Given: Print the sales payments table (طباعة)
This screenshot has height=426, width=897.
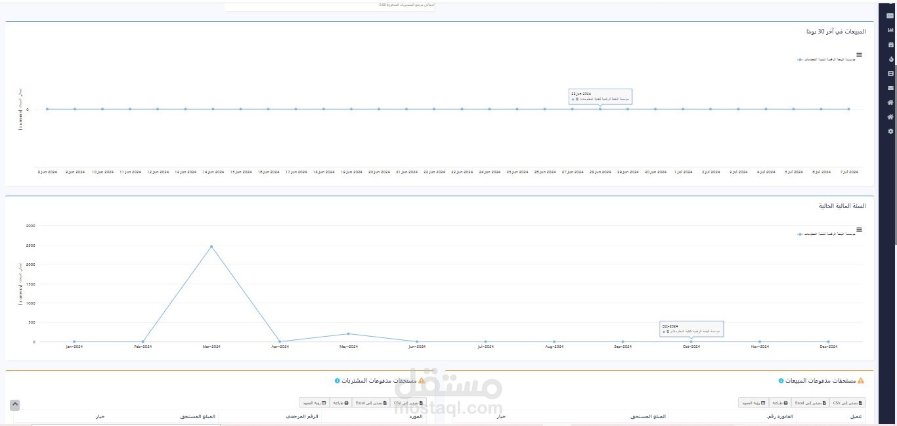Looking at the screenshot, I should click(x=780, y=402).
